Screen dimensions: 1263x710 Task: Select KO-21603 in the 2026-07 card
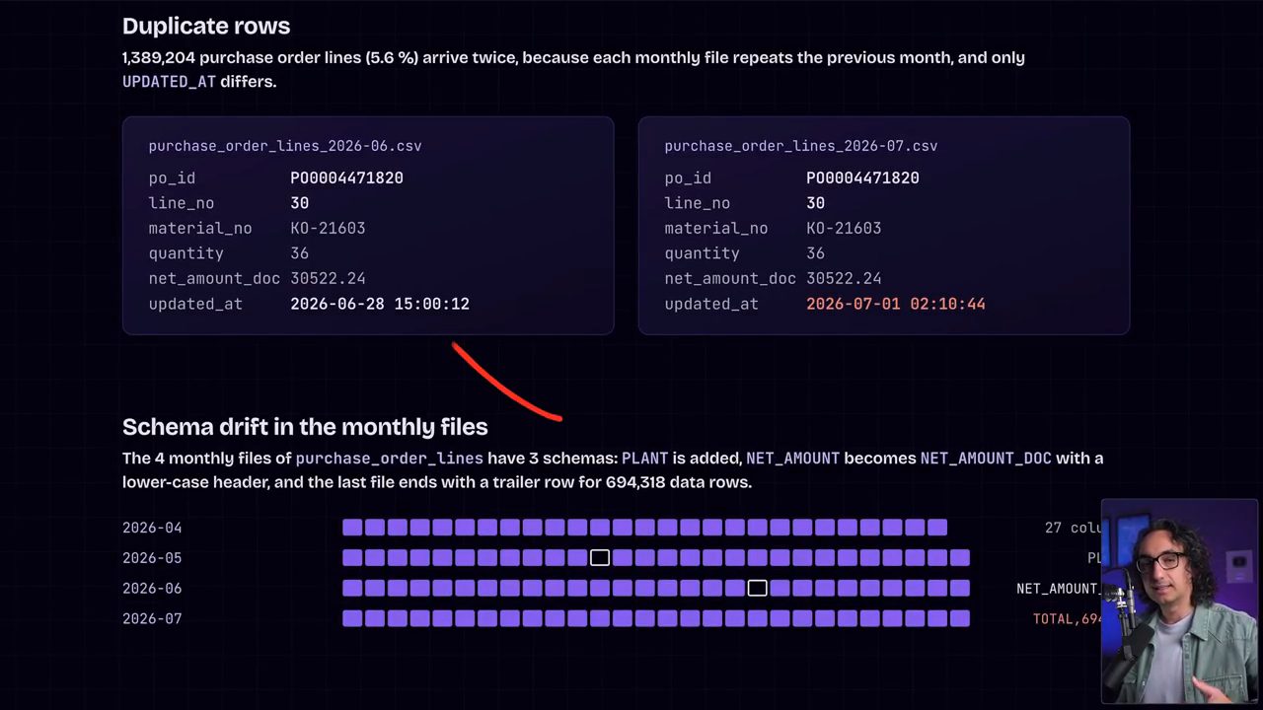(x=844, y=228)
